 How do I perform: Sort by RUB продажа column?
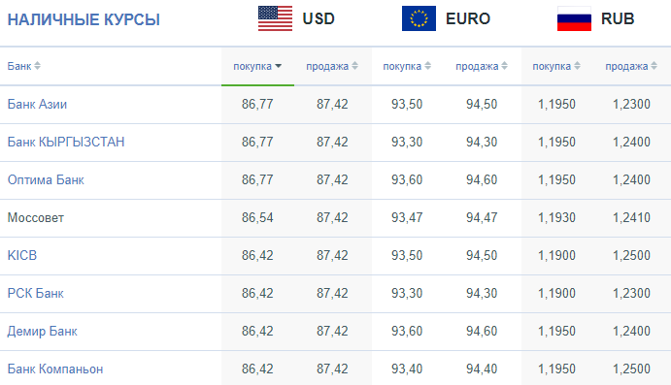631,66
